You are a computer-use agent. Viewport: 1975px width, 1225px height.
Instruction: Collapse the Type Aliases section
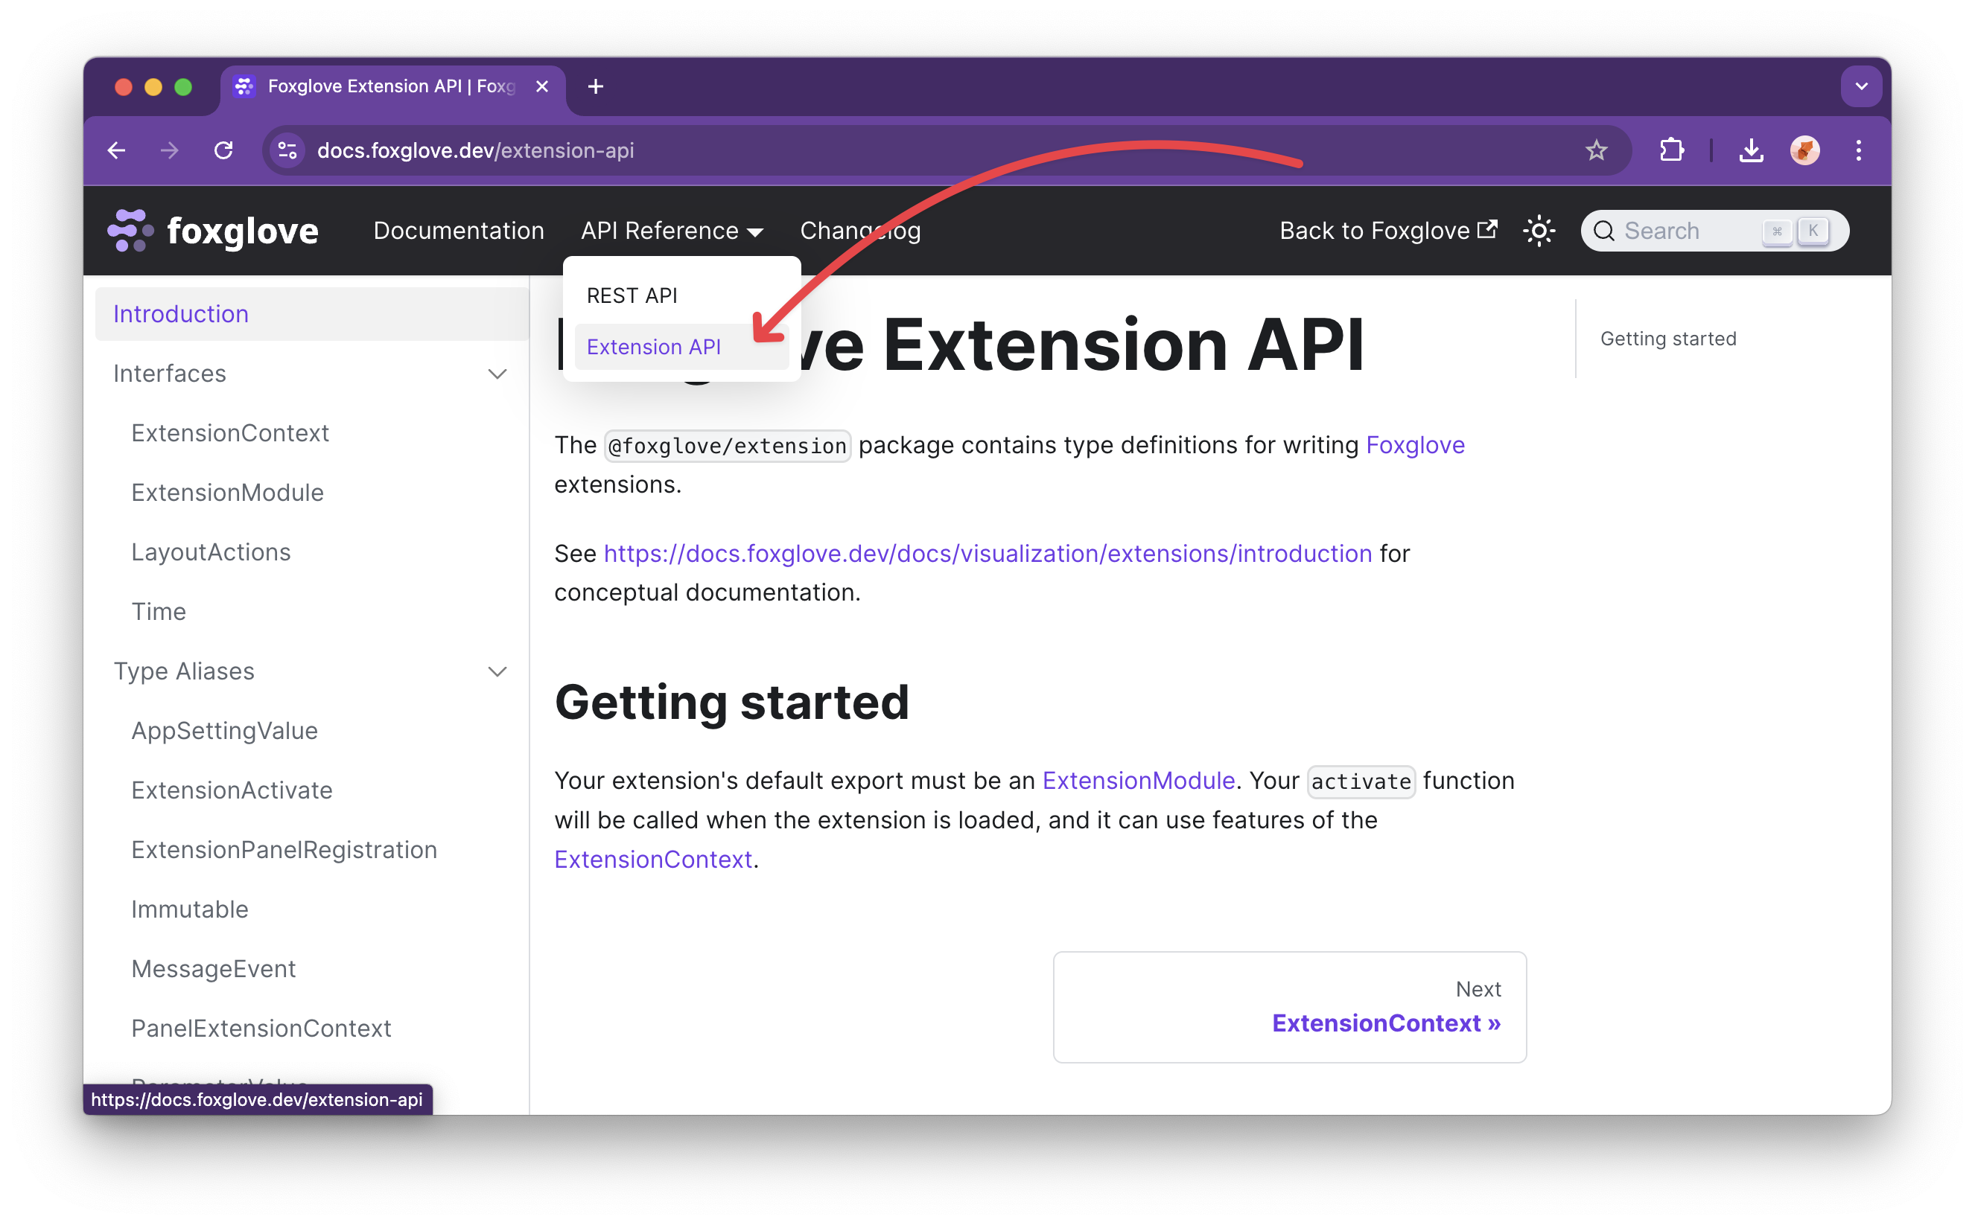click(497, 671)
